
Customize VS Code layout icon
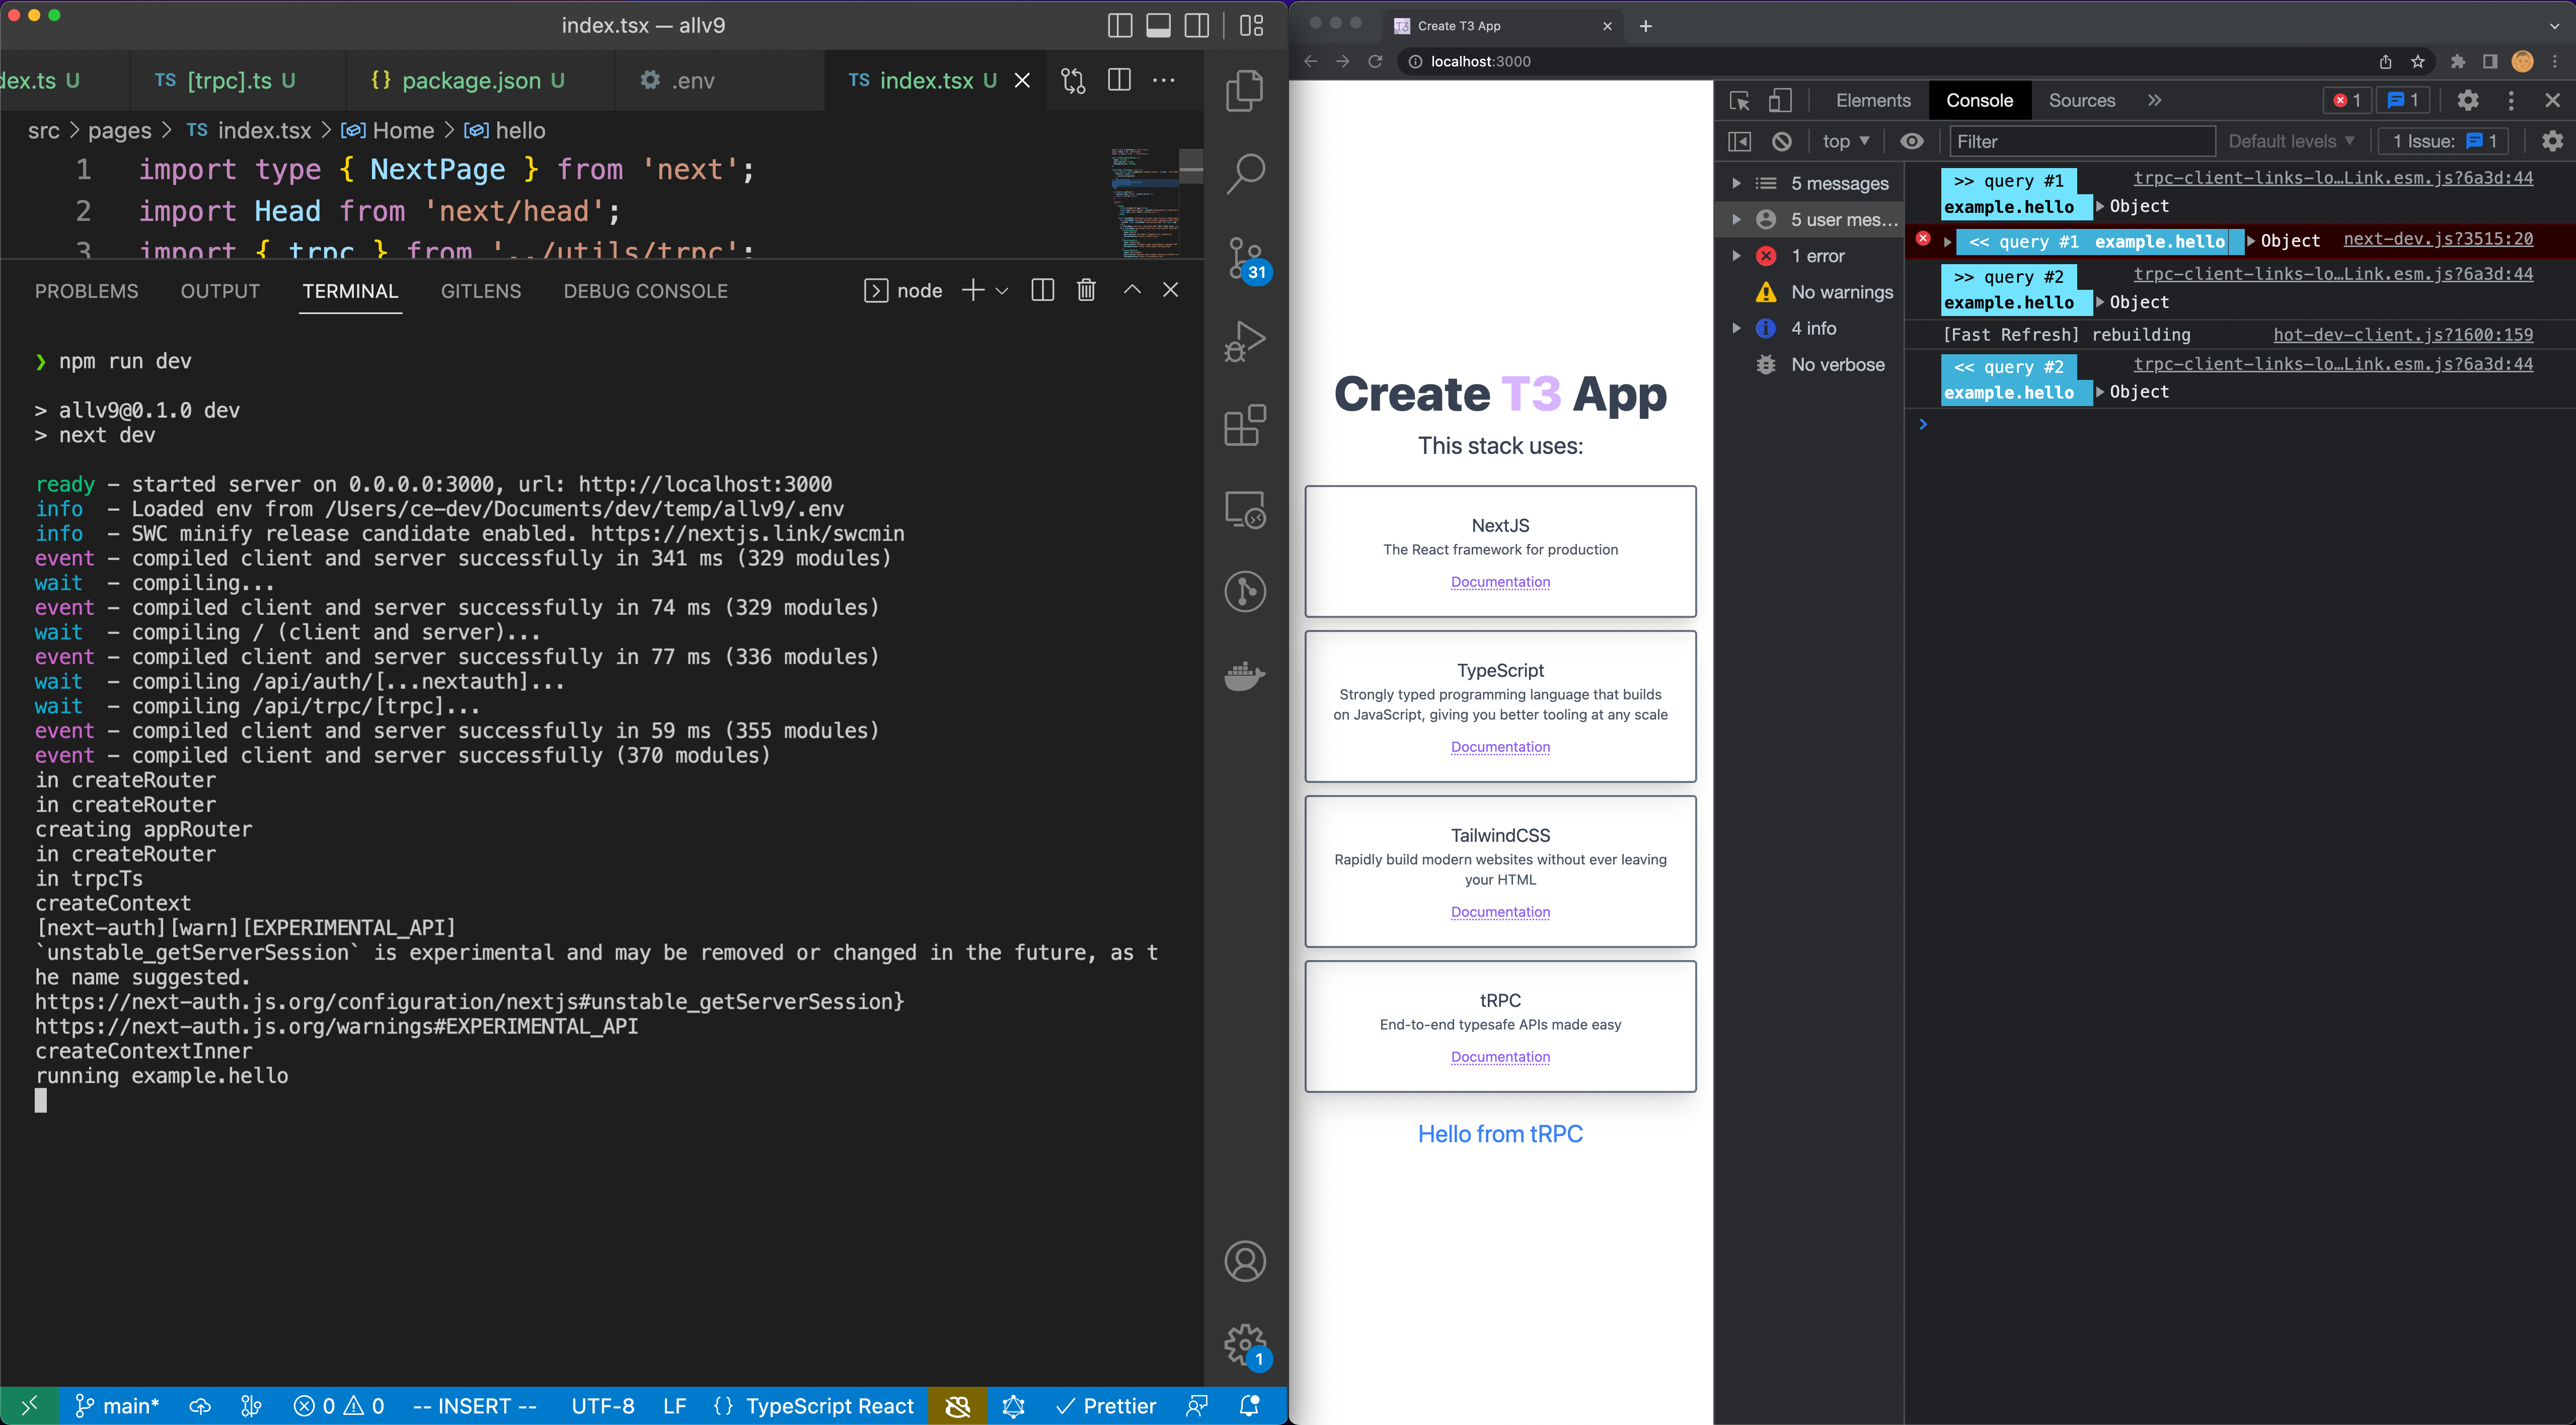click(x=1251, y=26)
